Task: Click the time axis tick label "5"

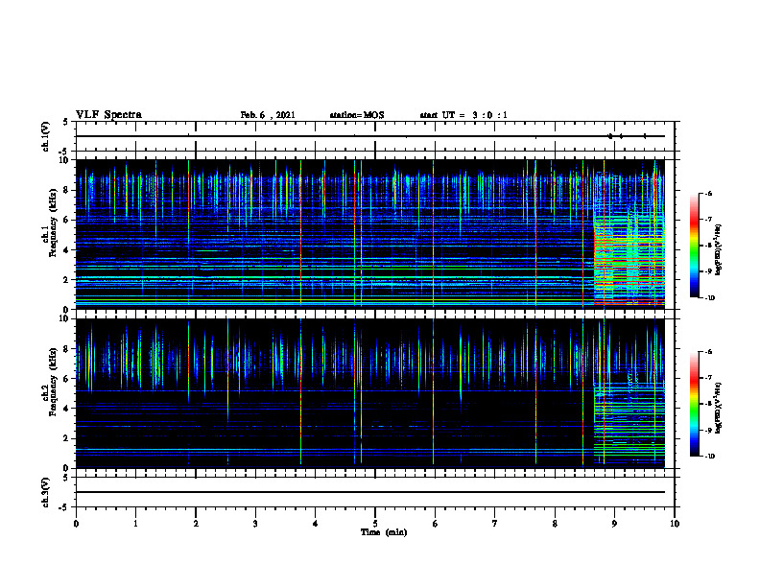Action: click(375, 524)
